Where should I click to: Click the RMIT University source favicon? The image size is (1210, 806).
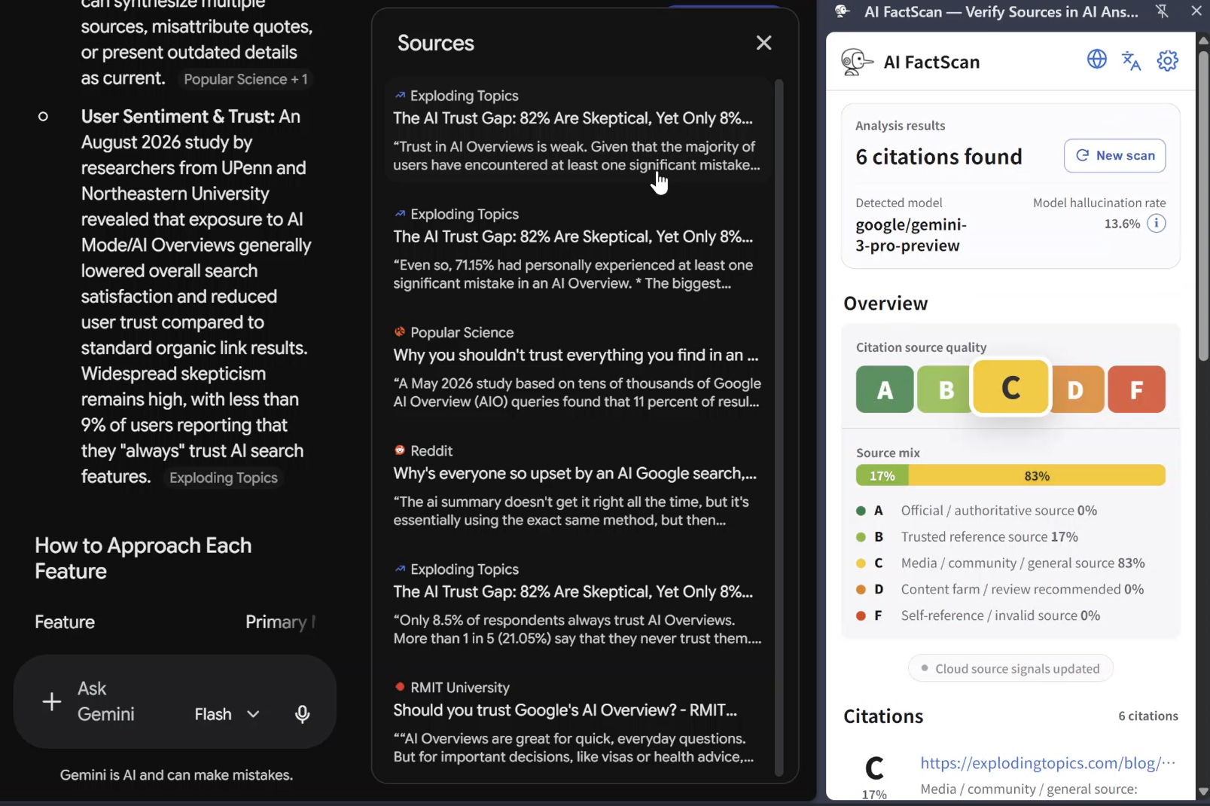[400, 687]
